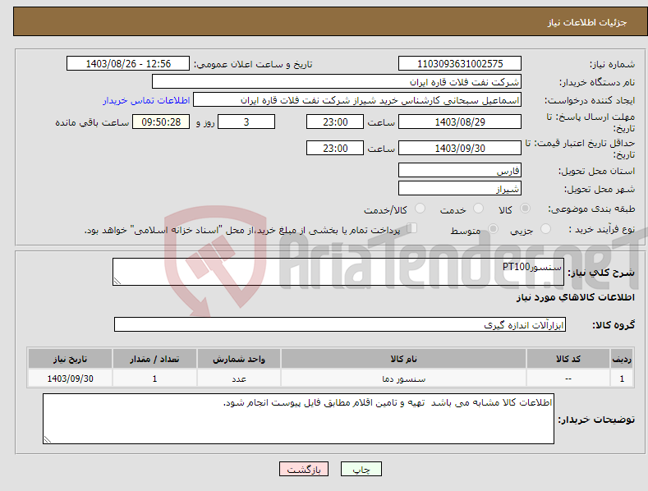
Task: Open the اطلاعات تماس خریدار link
Action: (146, 100)
